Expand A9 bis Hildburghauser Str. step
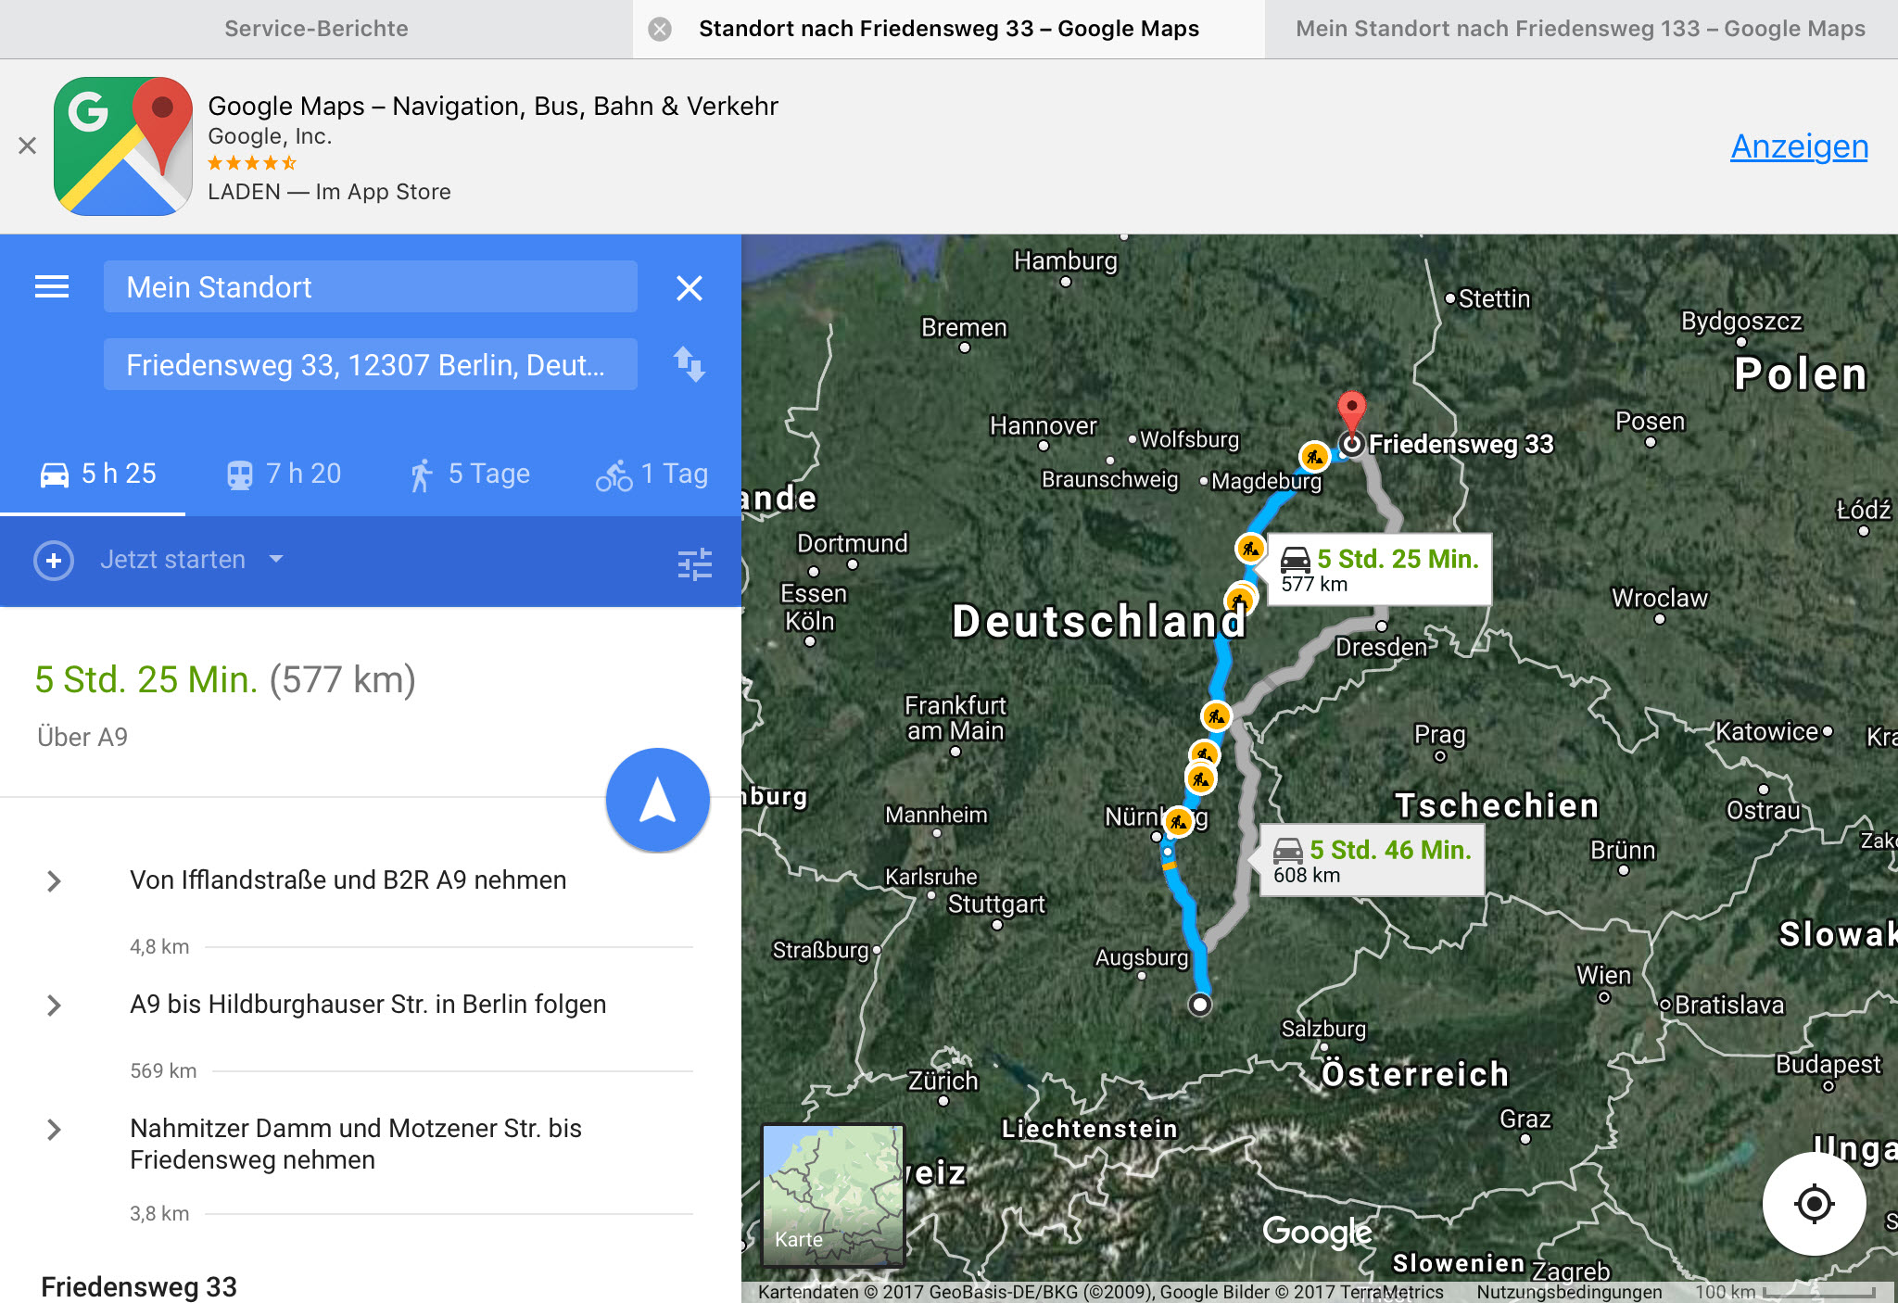1898x1303 pixels. 55,1005
